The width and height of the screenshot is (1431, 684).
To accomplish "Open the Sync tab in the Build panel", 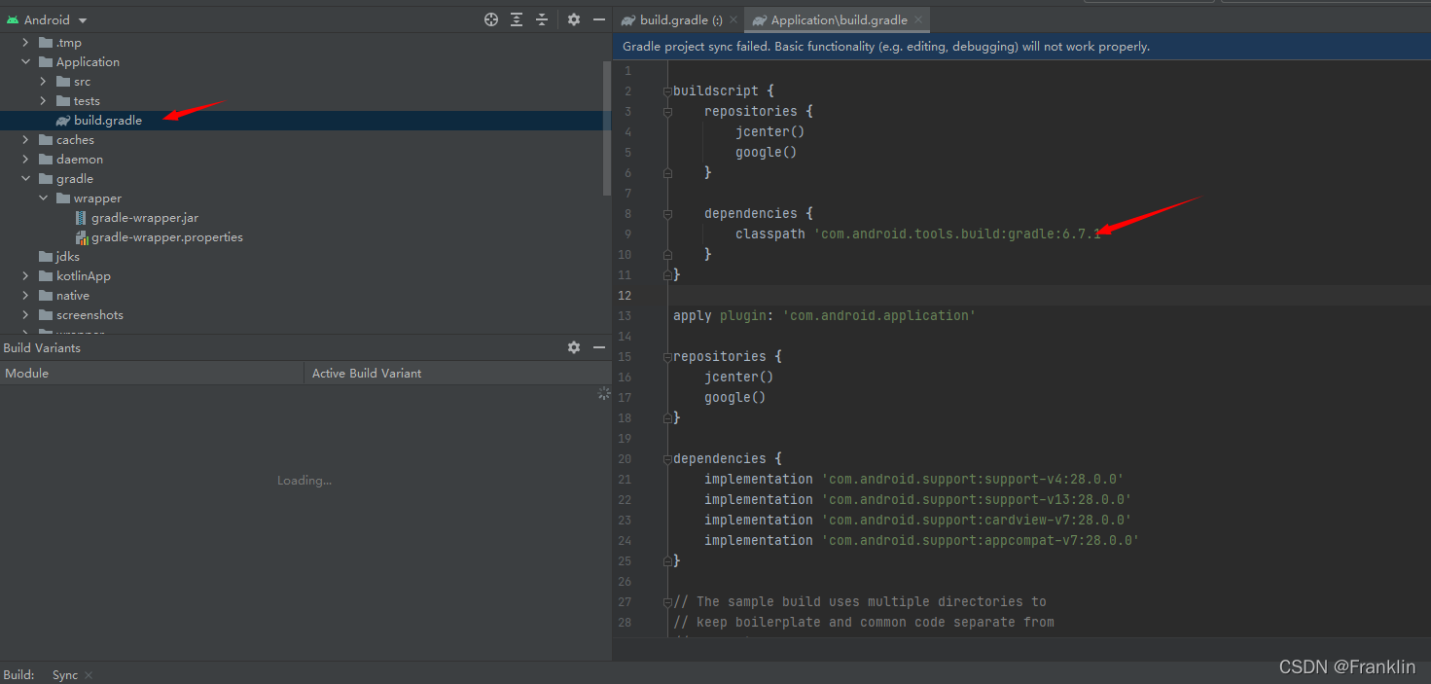I will [x=65, y=674].
